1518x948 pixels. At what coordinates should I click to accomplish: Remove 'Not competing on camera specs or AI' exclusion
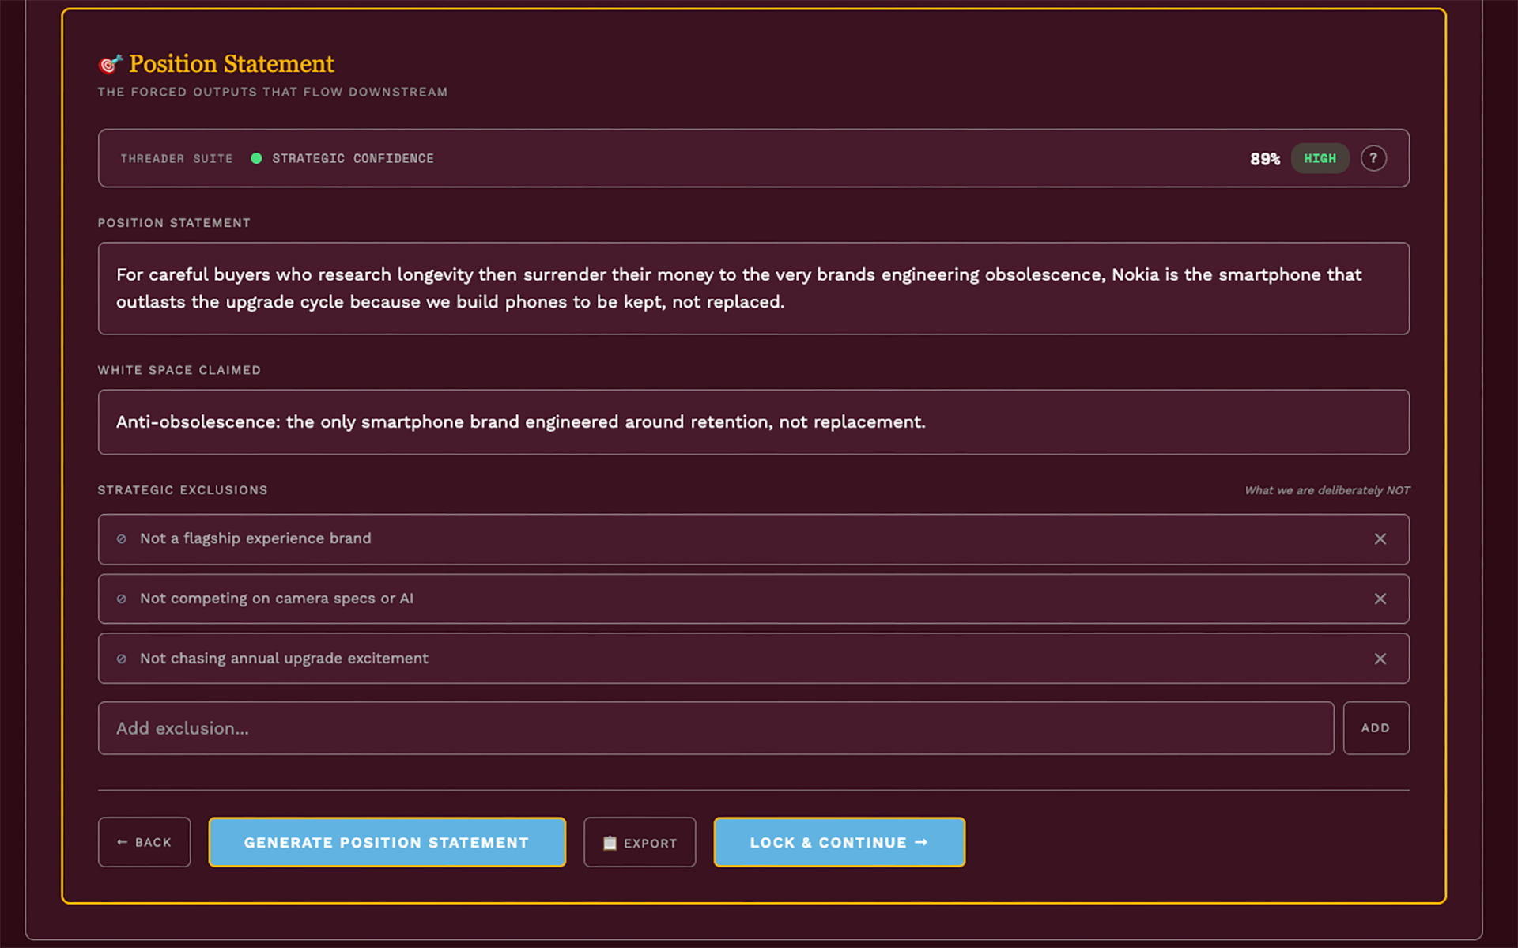click(1380, 599)
